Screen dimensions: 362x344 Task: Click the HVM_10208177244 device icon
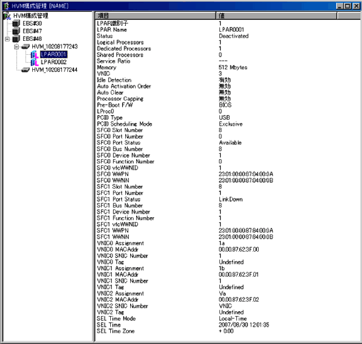pyautogui.click(x=25, y=70)
